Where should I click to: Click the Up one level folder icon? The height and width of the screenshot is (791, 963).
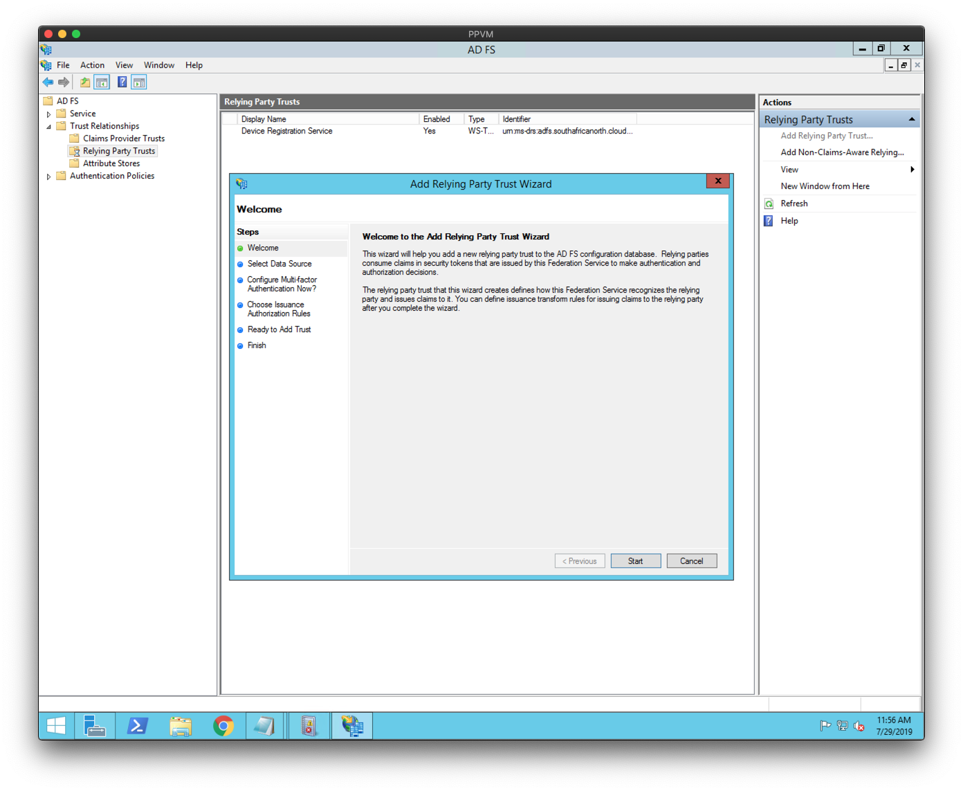[x=85, y=82]
